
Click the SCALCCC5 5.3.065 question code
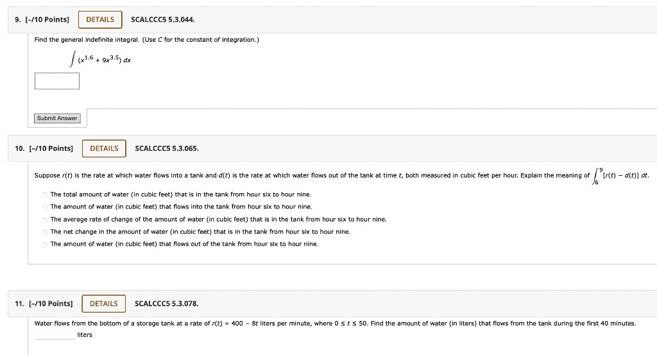[x=167, y=148]
